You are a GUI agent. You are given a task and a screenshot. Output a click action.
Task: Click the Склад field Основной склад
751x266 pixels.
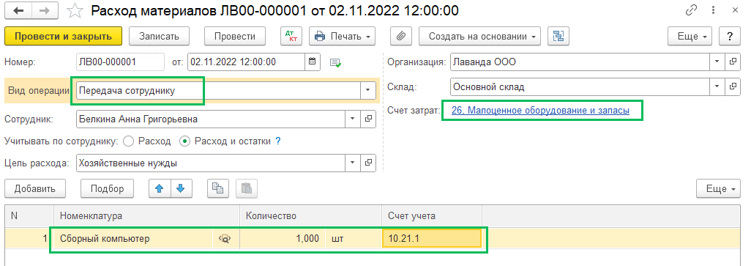(580, 86)
